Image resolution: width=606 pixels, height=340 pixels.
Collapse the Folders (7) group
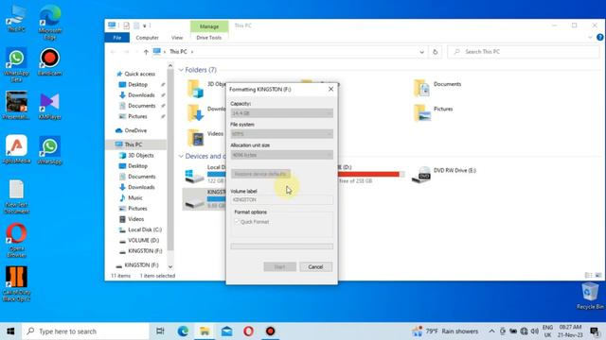pos(181,70)
